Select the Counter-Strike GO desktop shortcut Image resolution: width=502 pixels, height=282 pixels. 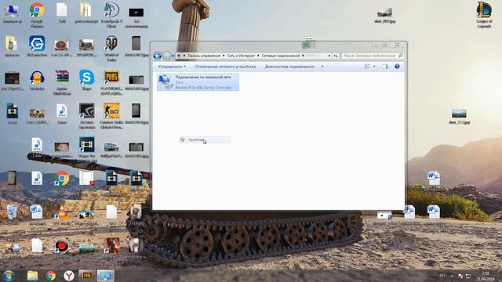click(x=111, y=115)
